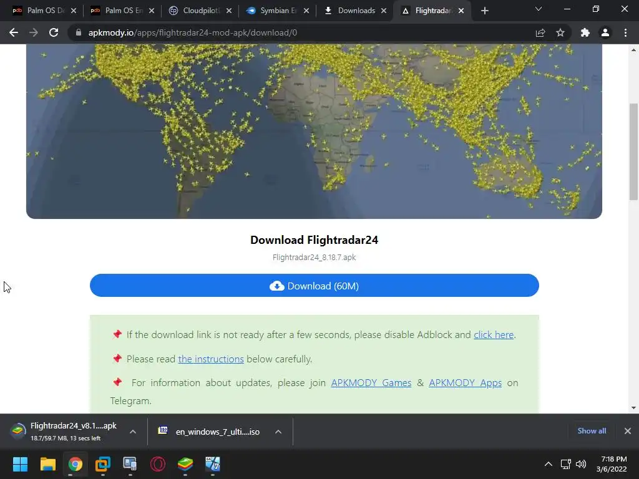Image resolution: width=639 pixels, height=479 pixels.
Task: Open BlueStacks from taskbar
Action: (x=185, y=464)
